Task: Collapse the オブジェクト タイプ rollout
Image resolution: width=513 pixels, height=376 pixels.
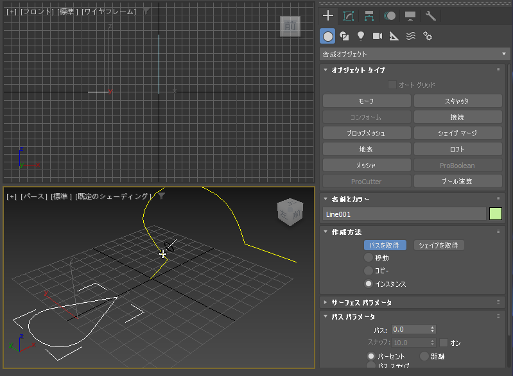Action: click(x=326, y=70)
